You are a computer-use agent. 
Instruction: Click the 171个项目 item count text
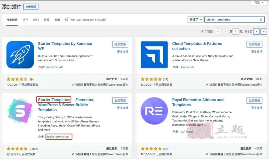click(x=206, y=31)
